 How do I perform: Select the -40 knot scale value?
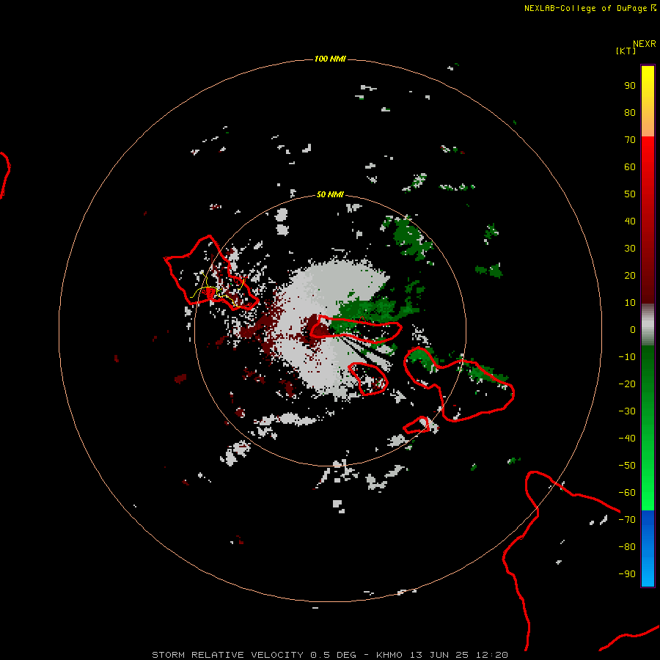[627, 439]
